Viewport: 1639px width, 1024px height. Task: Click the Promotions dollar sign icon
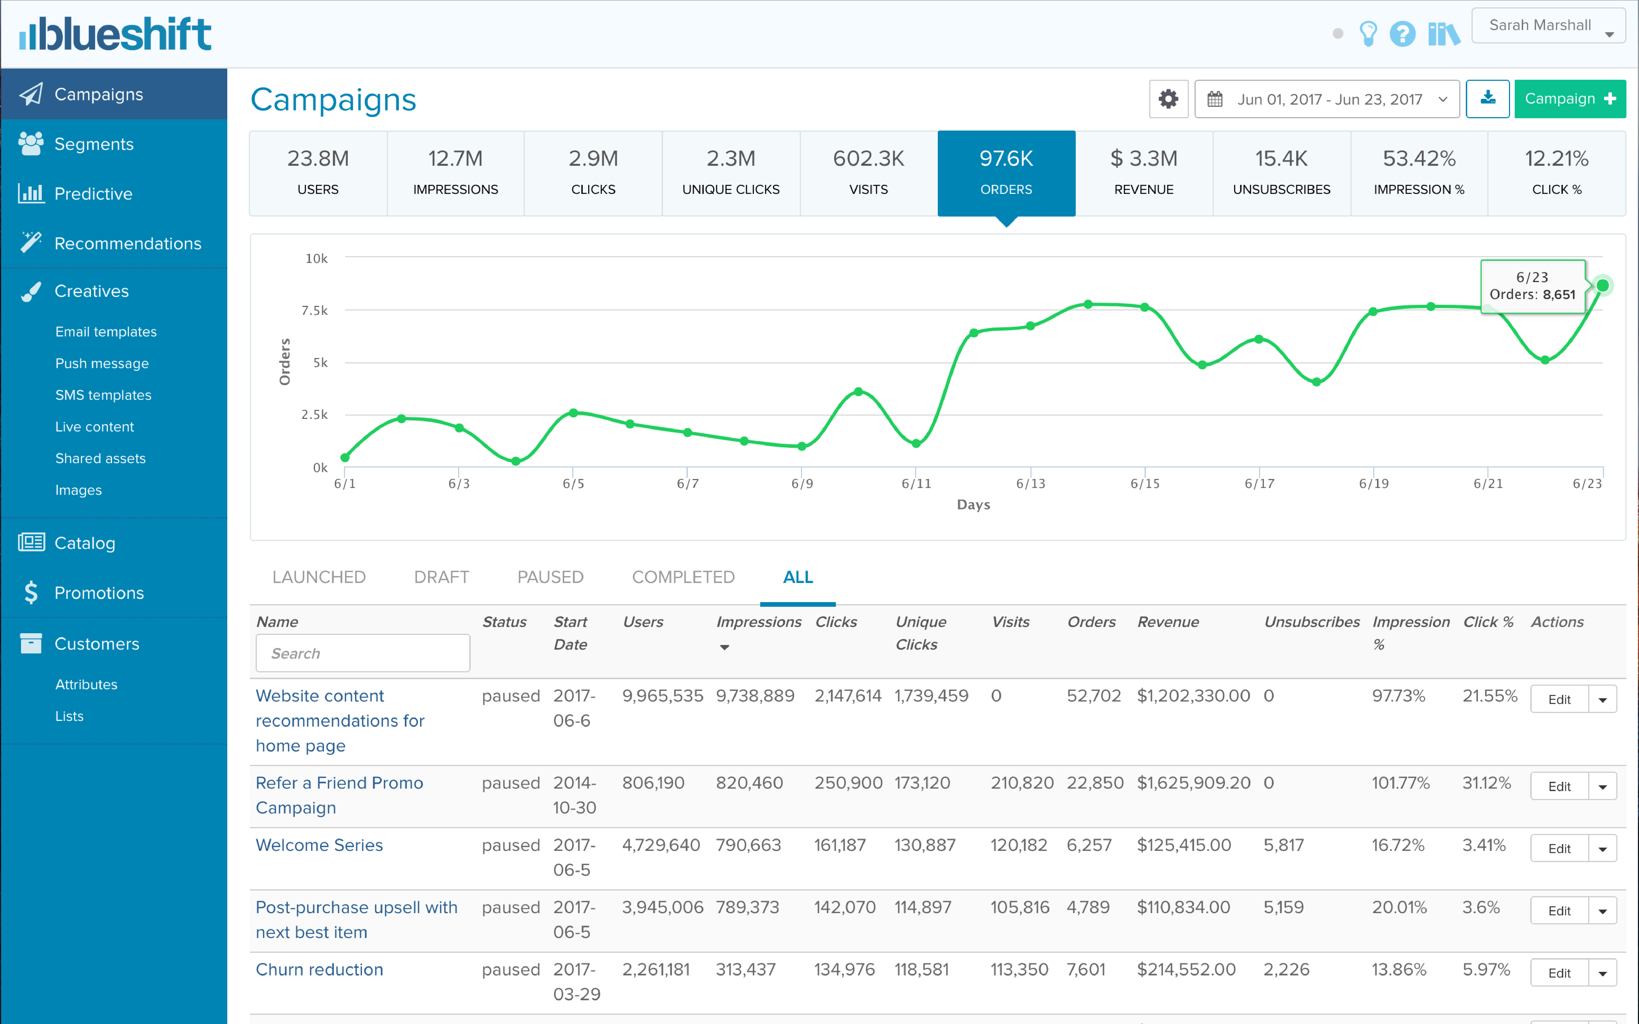click(x=31, y=593)
